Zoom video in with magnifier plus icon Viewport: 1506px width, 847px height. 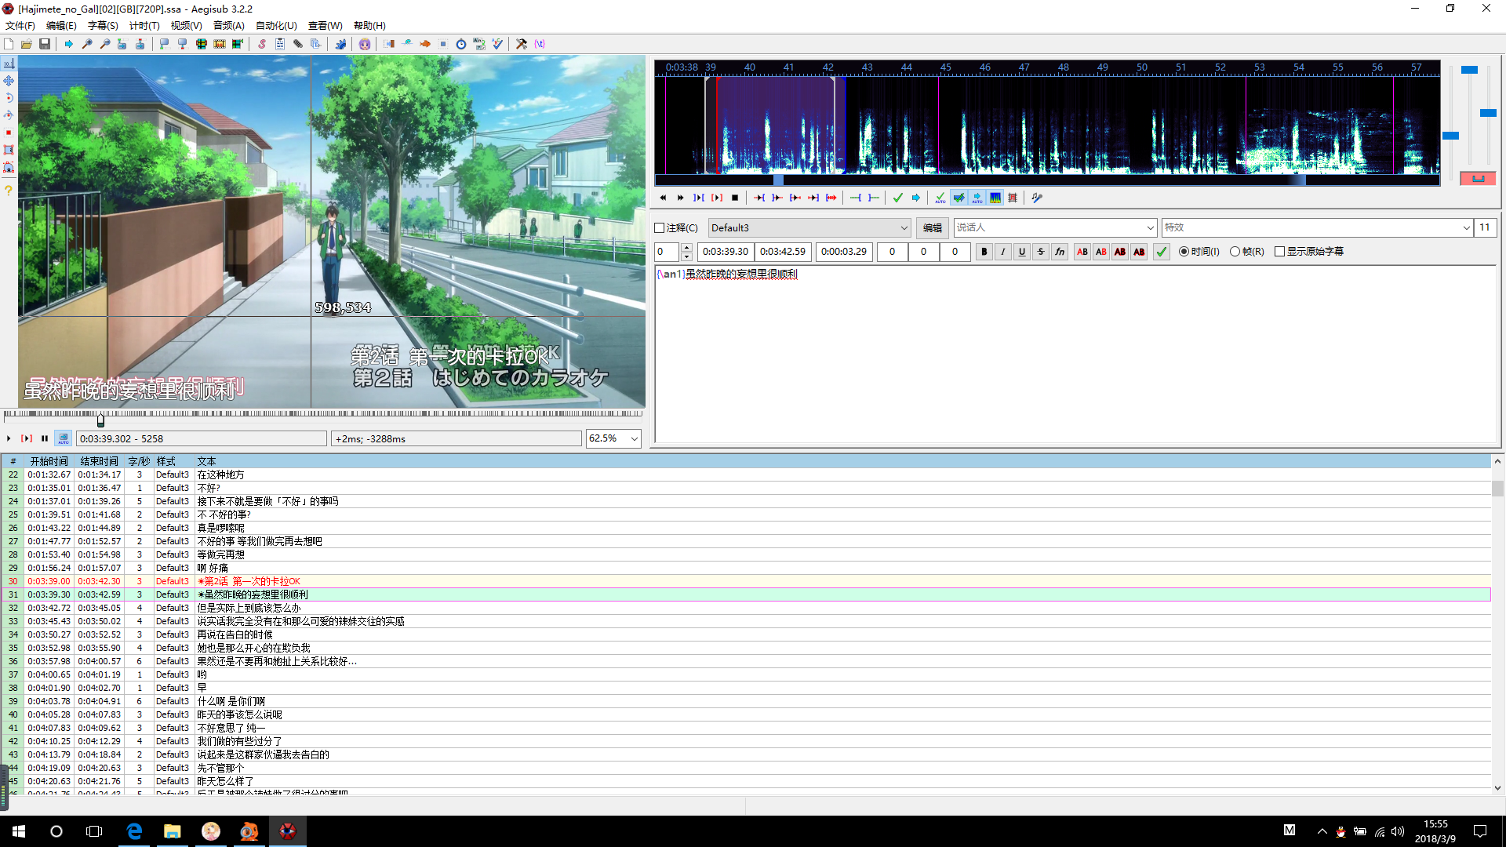click(x=87, y=44)
